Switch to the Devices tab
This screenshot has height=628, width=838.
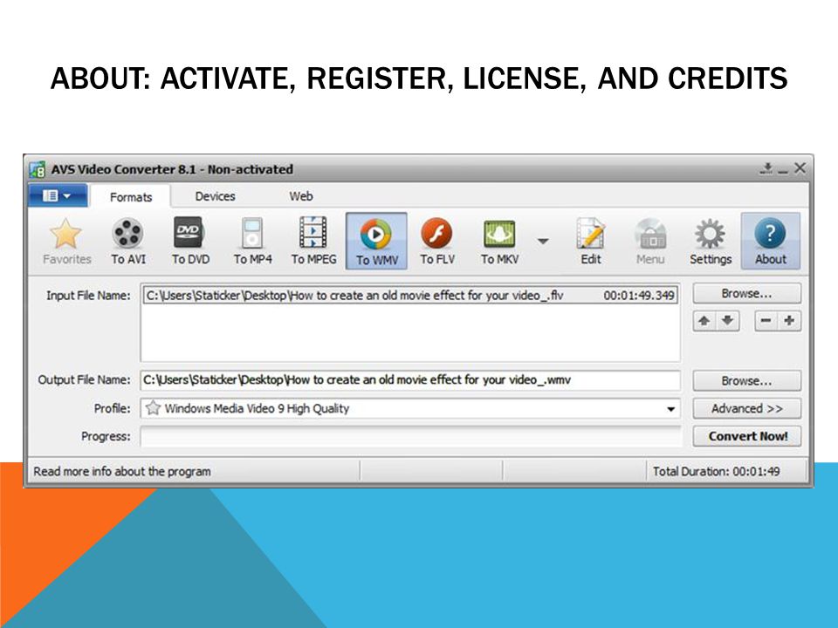tap(215, 196)
